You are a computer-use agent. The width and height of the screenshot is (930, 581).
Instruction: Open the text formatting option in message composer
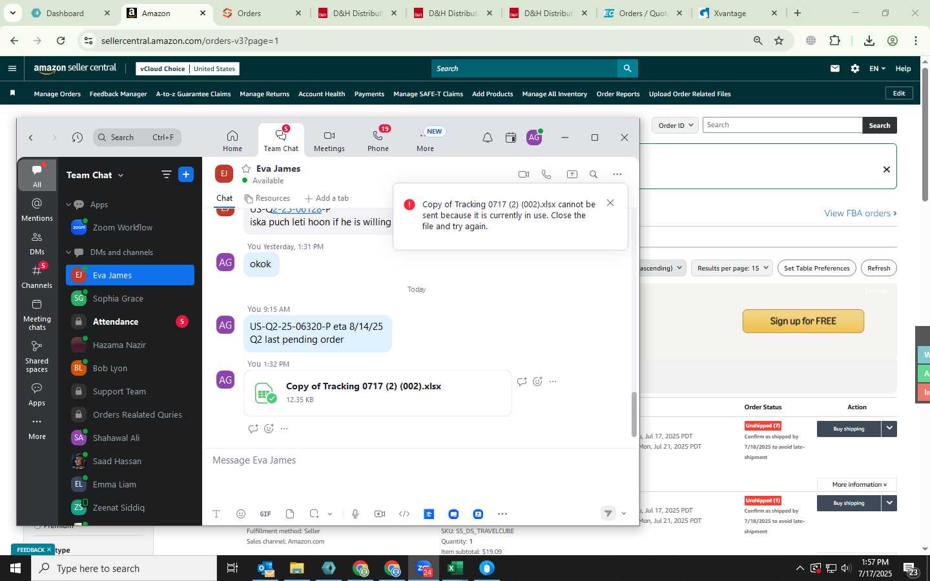[x=216, y=514]
